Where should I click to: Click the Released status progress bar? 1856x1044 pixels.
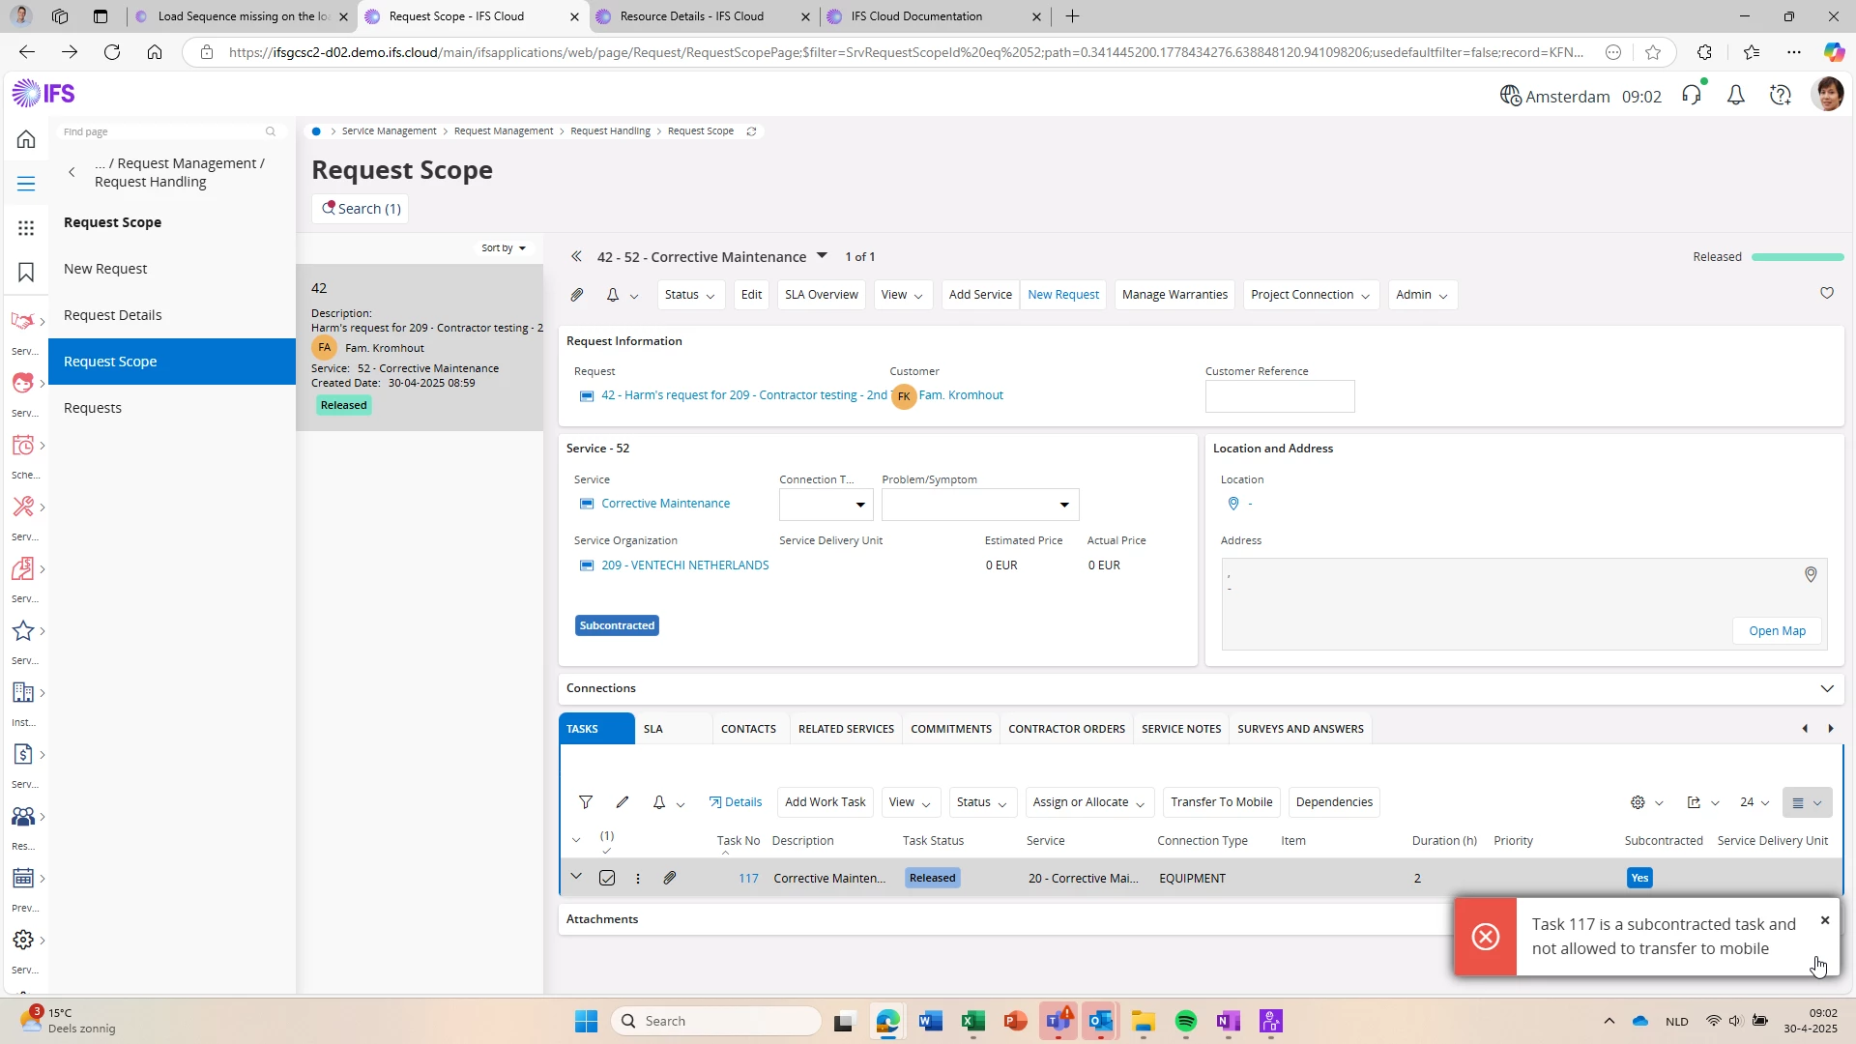click(x=1798, y=257)
